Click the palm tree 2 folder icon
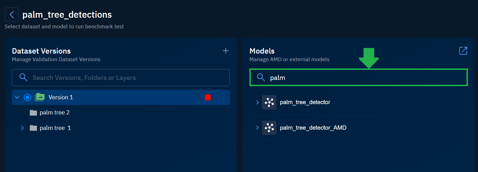 point(33,113)
